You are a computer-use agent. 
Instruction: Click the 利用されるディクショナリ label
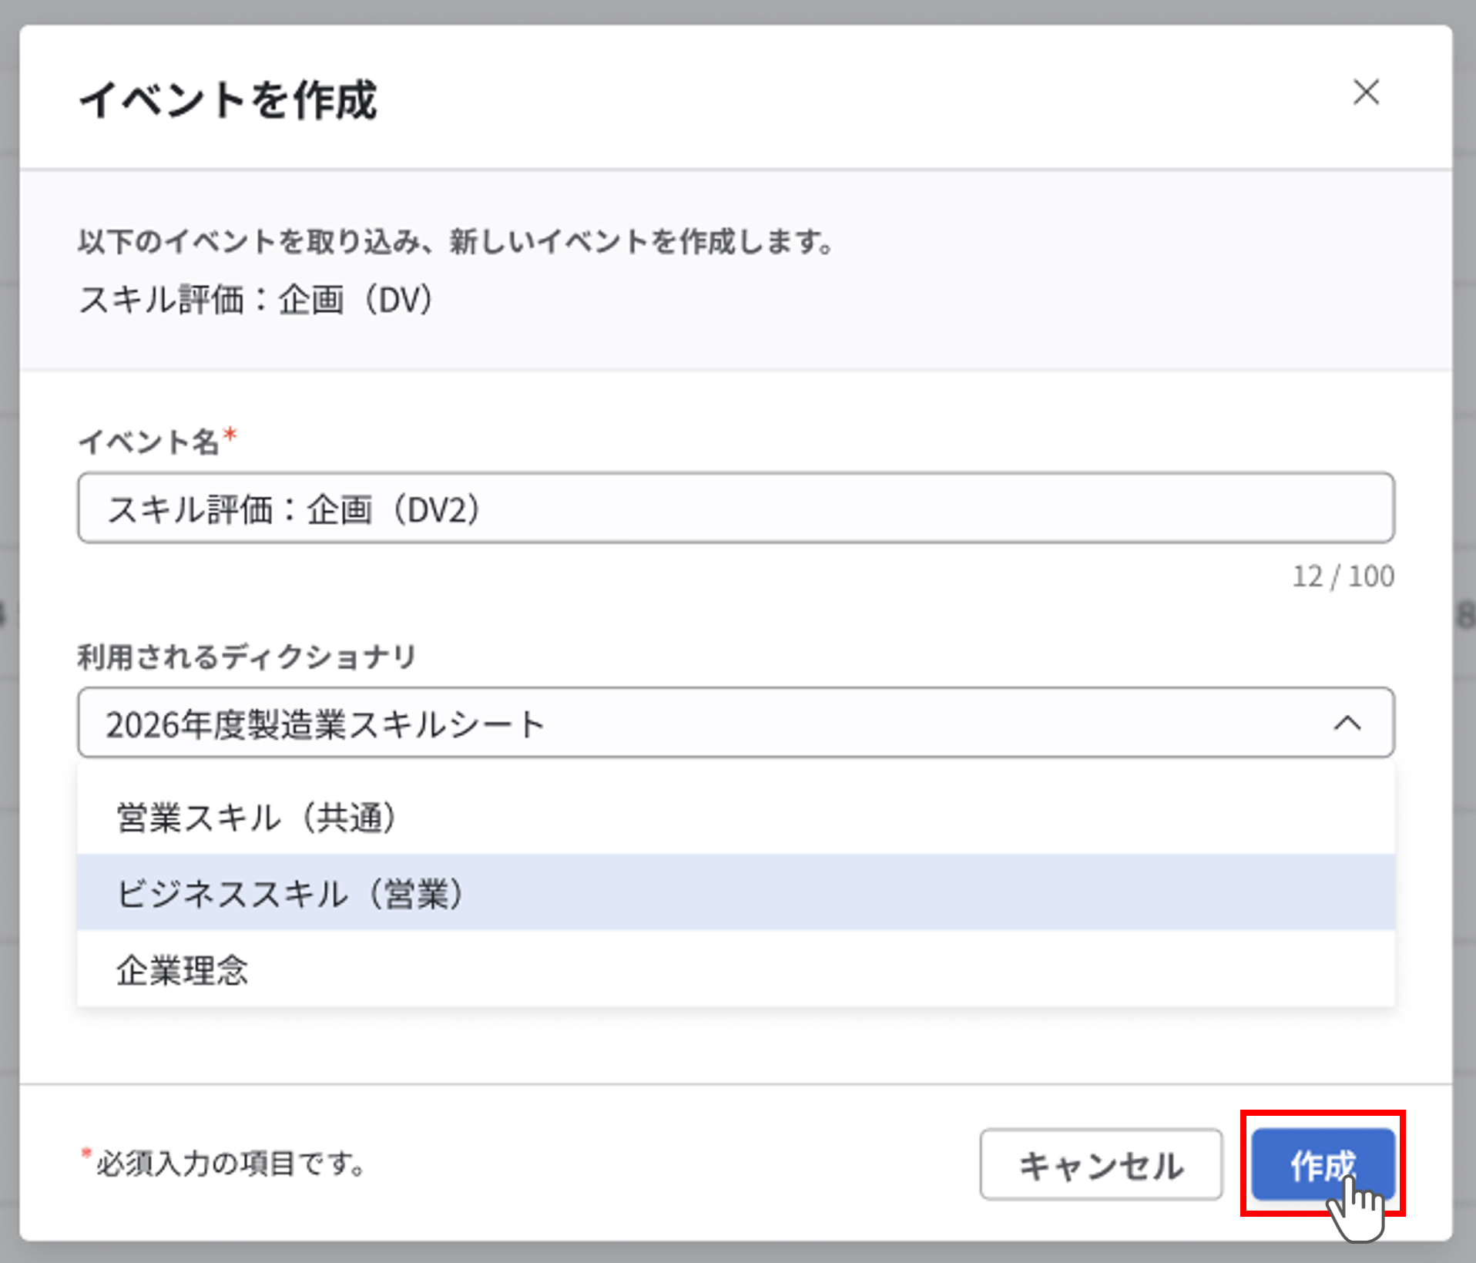247,657
